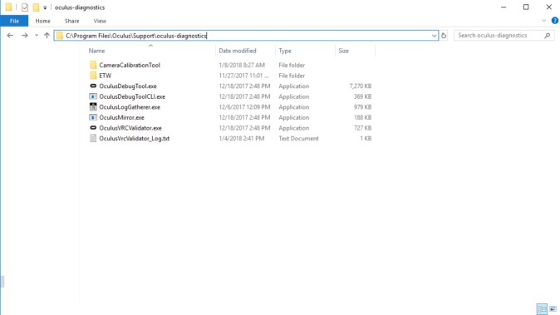
Task: Click the 727 KB size value
Action: (x=362, y=128)
